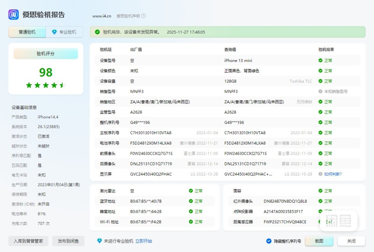Click green check icon in 监管型号 row
Image resolution: width=374 pixels, height=252 pixels.
tap(321, 112)
